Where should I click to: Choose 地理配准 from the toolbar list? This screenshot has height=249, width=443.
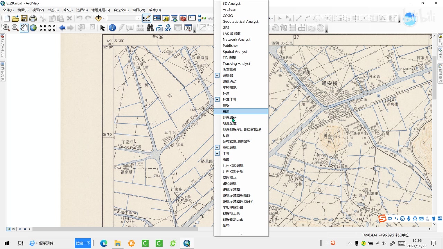[x=229, y=123]
